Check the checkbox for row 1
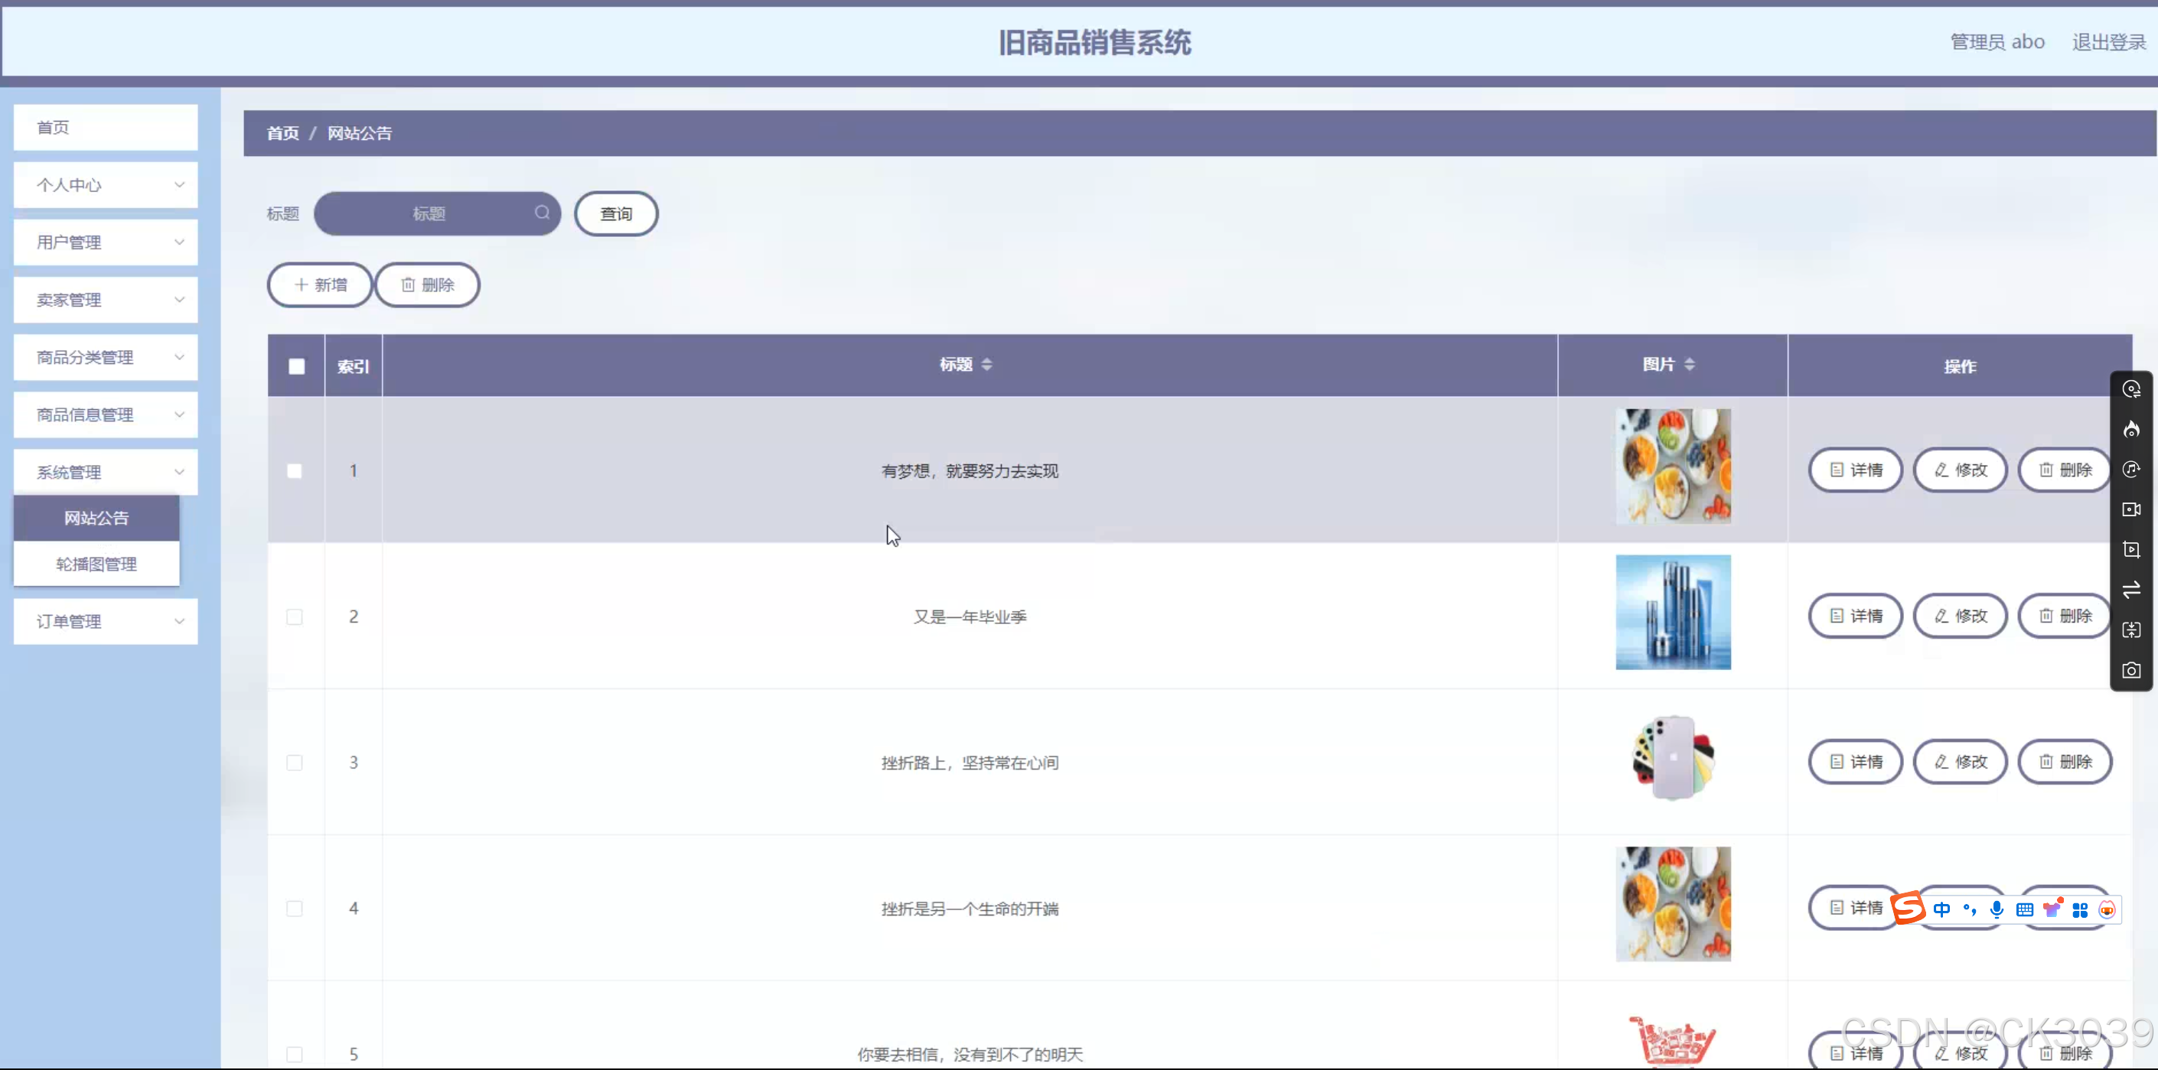 (x=294, y=470)
